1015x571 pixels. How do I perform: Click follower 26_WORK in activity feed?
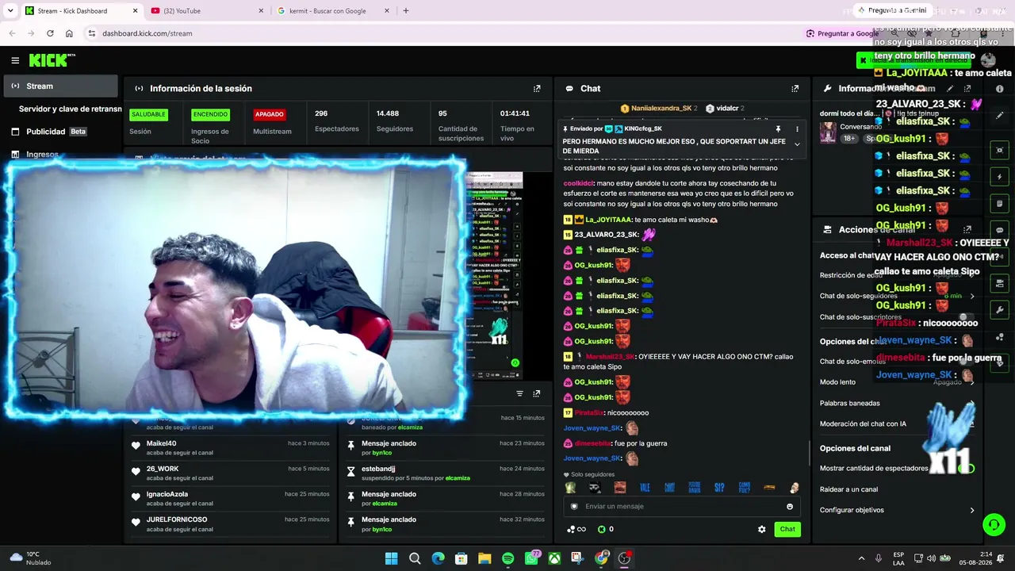[163, 469]
